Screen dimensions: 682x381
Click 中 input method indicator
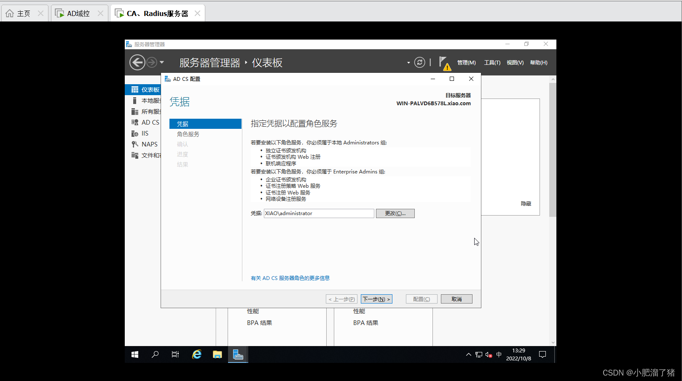499,354
